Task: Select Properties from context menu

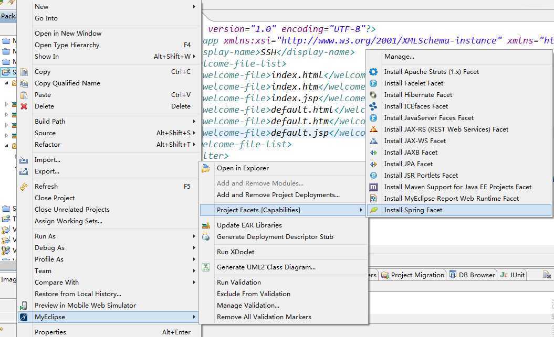Action: (50, 332)
